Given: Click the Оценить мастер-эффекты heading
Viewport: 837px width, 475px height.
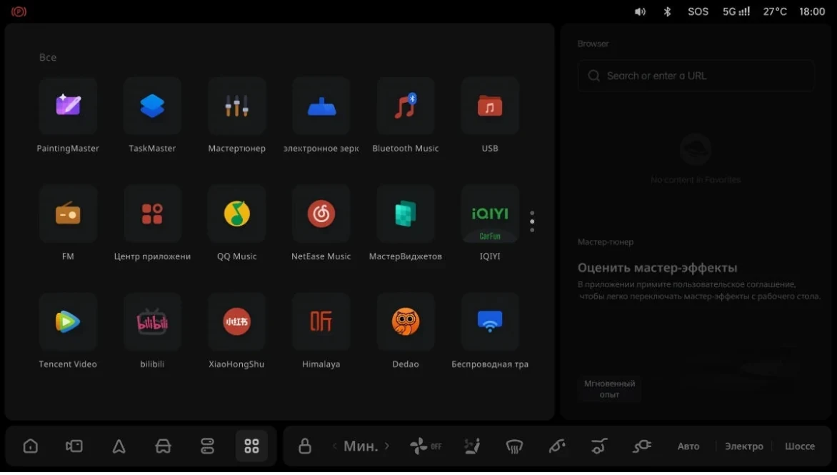Looking at the screenshot, I should [657, 268].
